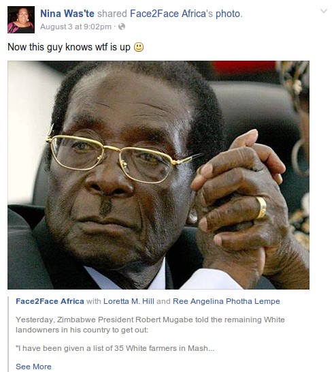Open the shared photo of the man
This screenshot has width=334, height=372.
158,175
